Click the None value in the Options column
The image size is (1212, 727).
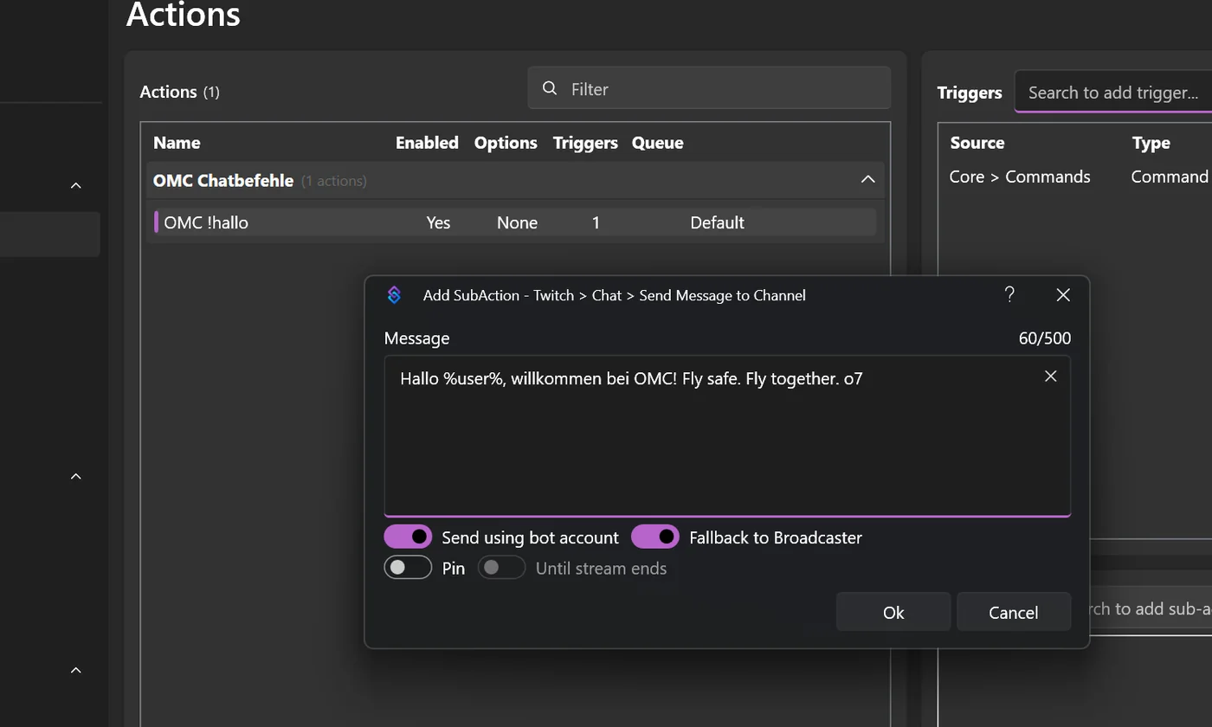(517, 222)
